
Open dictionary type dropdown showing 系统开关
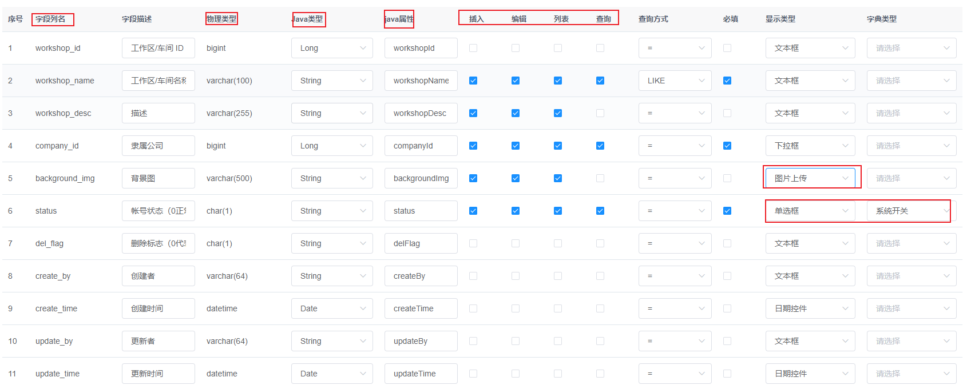912,211
